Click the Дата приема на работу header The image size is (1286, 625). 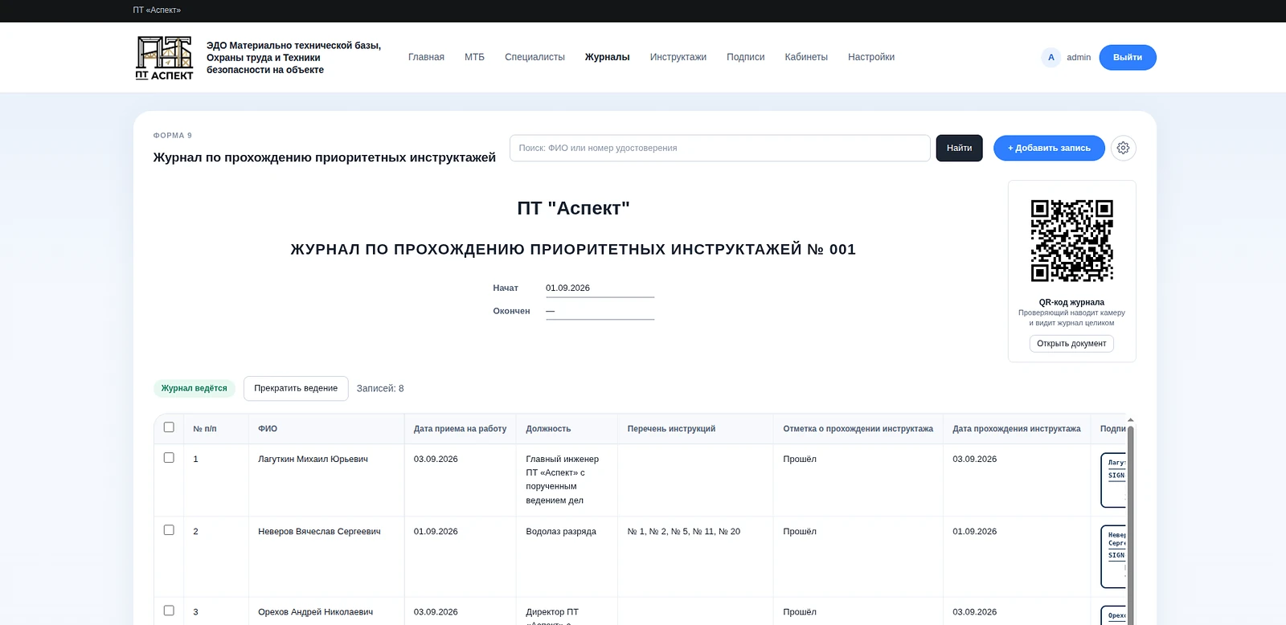pyautogui.click(x=460, y=429)
